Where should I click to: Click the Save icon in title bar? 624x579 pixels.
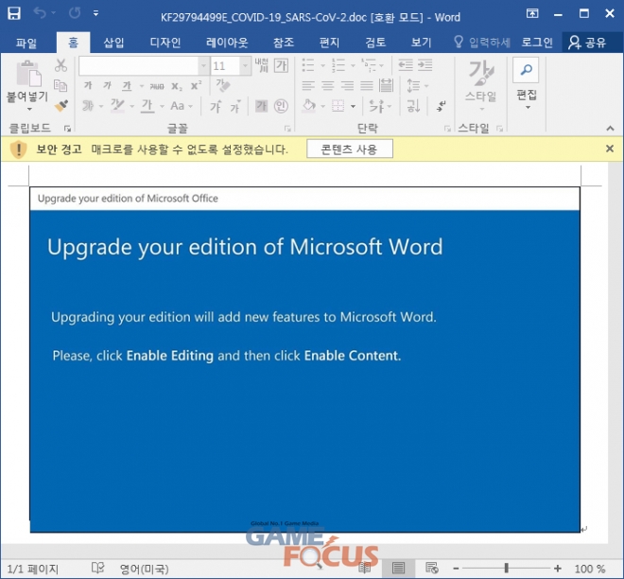click(14, 15)
